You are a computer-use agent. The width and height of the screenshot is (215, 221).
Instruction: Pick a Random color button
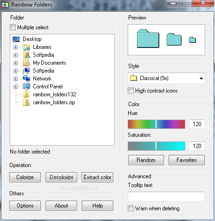click(x=146, y=160)
